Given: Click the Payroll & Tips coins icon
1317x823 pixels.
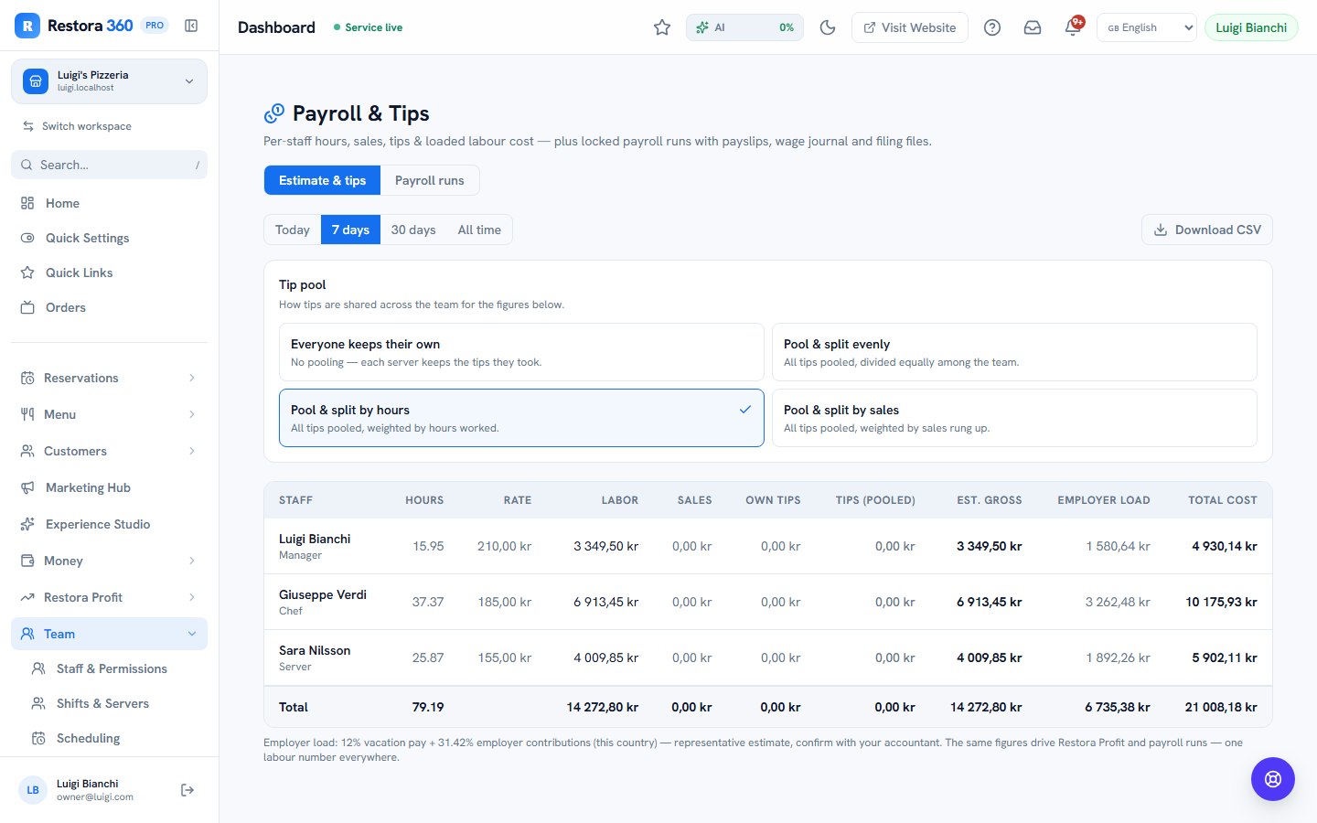Looking at the screenshot, I should click(274, 113).
